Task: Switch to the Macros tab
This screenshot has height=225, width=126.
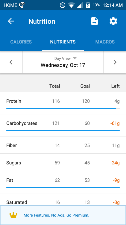Action: pyautogui.click(x=105, y=42)
